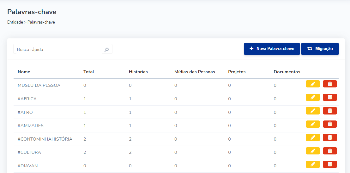Focus the Busca rápida search field
The height and width of the screenshot is (173, 350).
[x=63, y=49]
